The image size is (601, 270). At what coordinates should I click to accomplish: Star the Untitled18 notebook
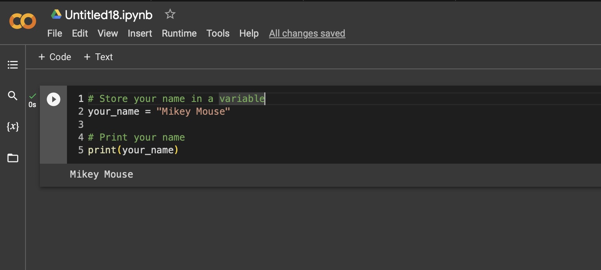click(x=170, y=14)
